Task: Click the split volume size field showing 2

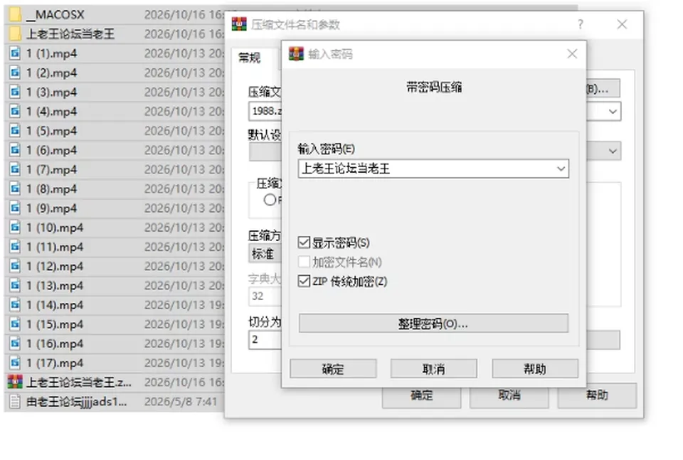Action: pos(265,339)
